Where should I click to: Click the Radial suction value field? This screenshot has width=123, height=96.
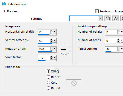pyautogui.click(x=111, y=49)
